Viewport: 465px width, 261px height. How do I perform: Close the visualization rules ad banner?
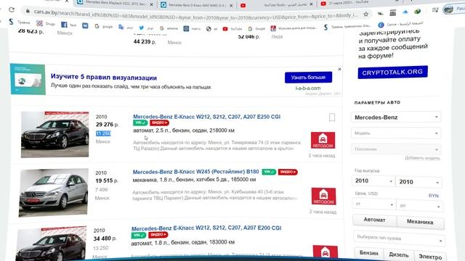click(339, 69)
